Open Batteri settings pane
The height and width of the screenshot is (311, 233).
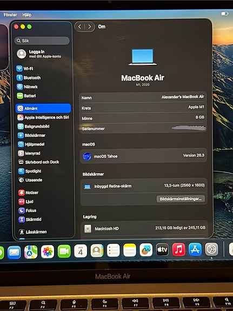26,96
